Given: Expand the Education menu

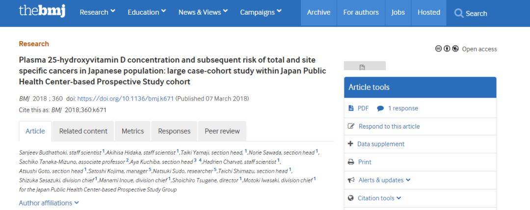Looking at the screenshot, I should (147, 12).
